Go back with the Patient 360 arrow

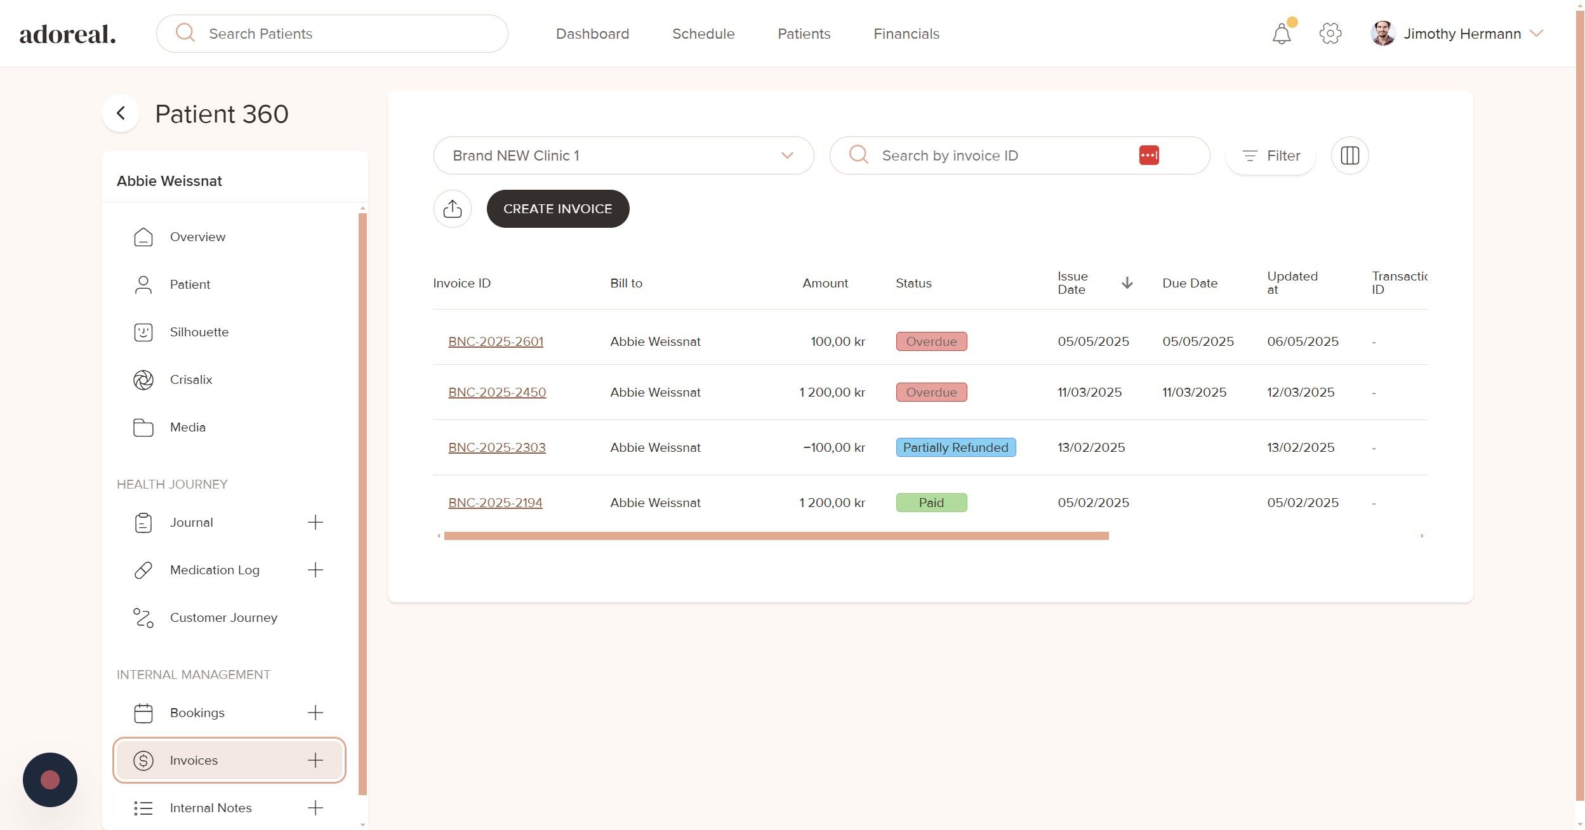pyautogui.click(x=121, y=114)
